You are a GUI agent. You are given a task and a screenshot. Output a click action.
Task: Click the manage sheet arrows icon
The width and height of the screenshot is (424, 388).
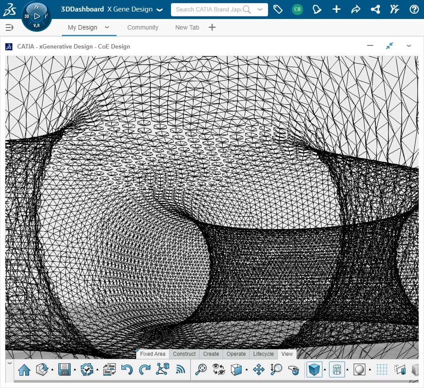(110, 369)
